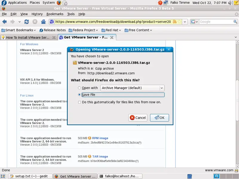Focus the Google search box

(216, 22)
